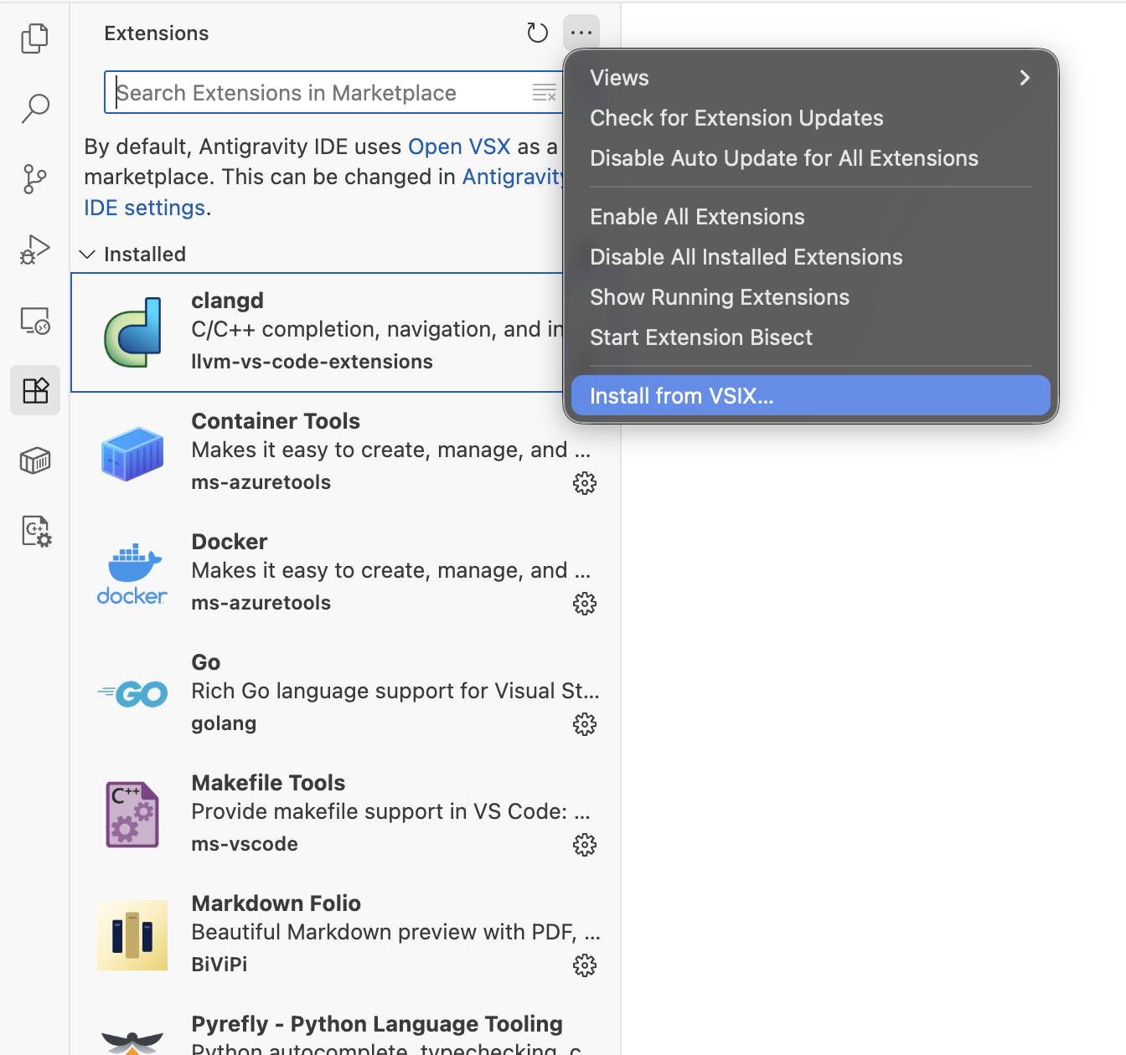Choose Install from VSIX...
Viewport: 1126px width, 1055px height.
tap(811, 395)
